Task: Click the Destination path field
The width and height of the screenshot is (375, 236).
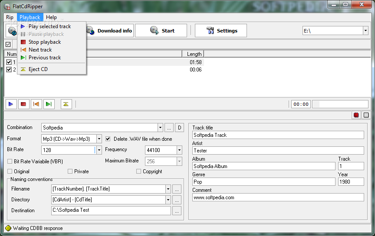Action: pos(111,210)
